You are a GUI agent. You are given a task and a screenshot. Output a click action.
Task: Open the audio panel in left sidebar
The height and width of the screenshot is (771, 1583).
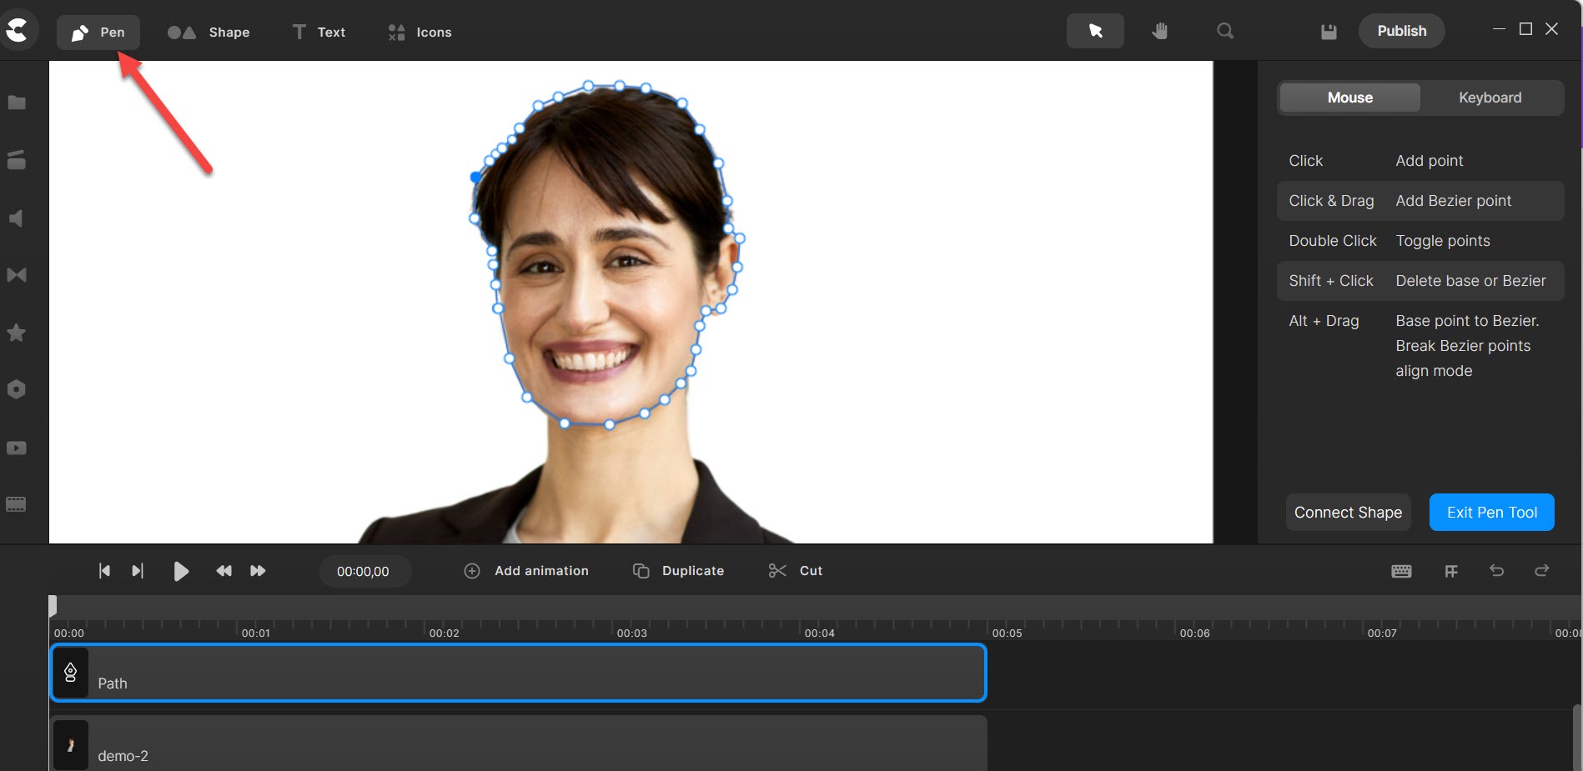pyautogui.click(x=17, y=218)
